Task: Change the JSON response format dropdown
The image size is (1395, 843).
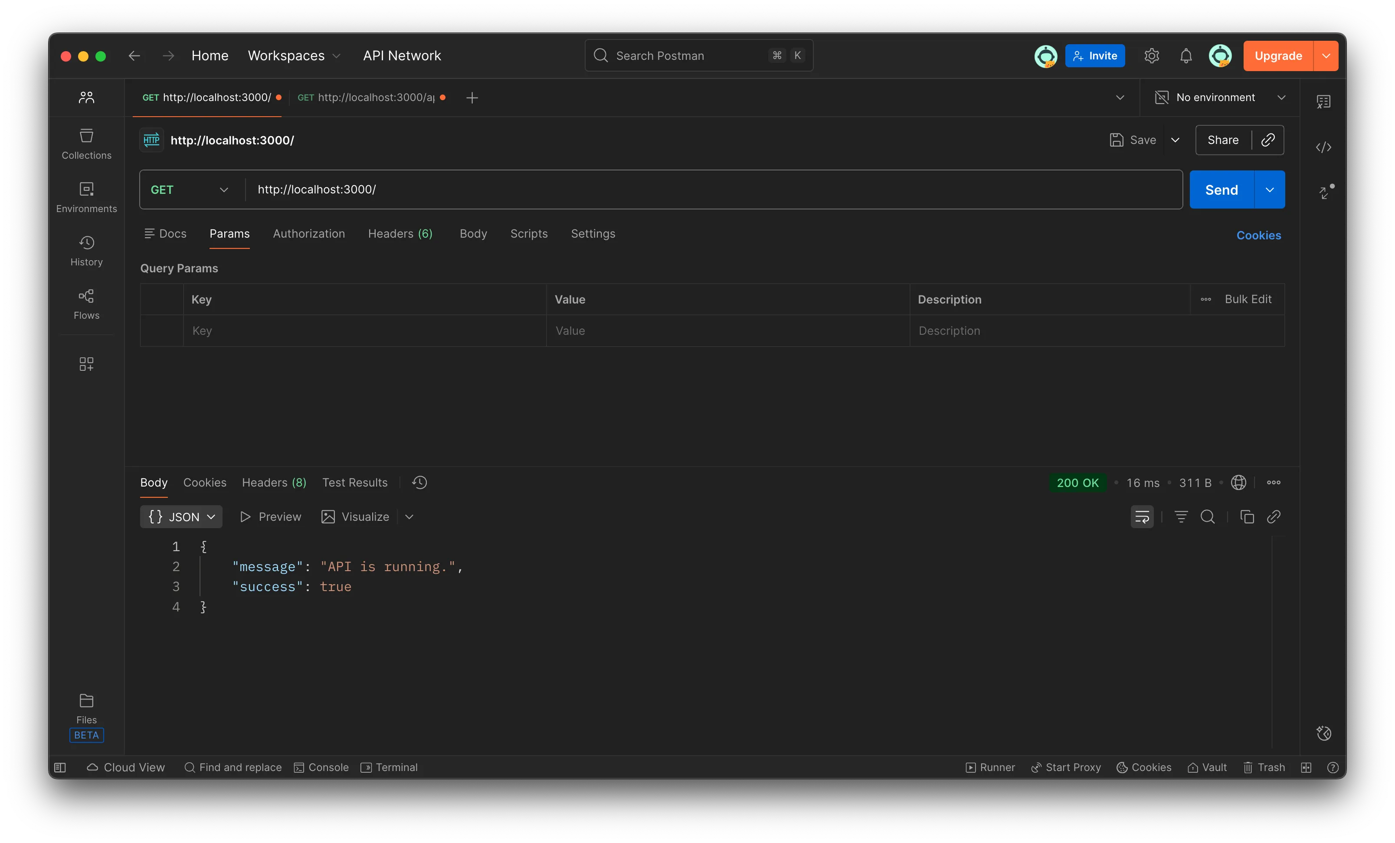Action: (181, 516)
